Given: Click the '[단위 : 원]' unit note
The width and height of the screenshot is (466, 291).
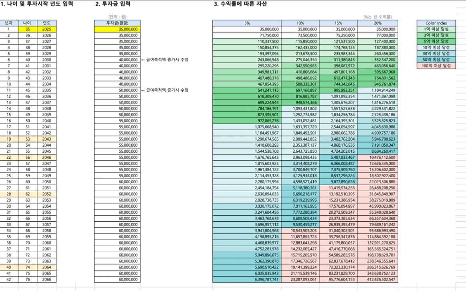Looking at the screenshot, I should pyautogui.click(x=117, y=17).
